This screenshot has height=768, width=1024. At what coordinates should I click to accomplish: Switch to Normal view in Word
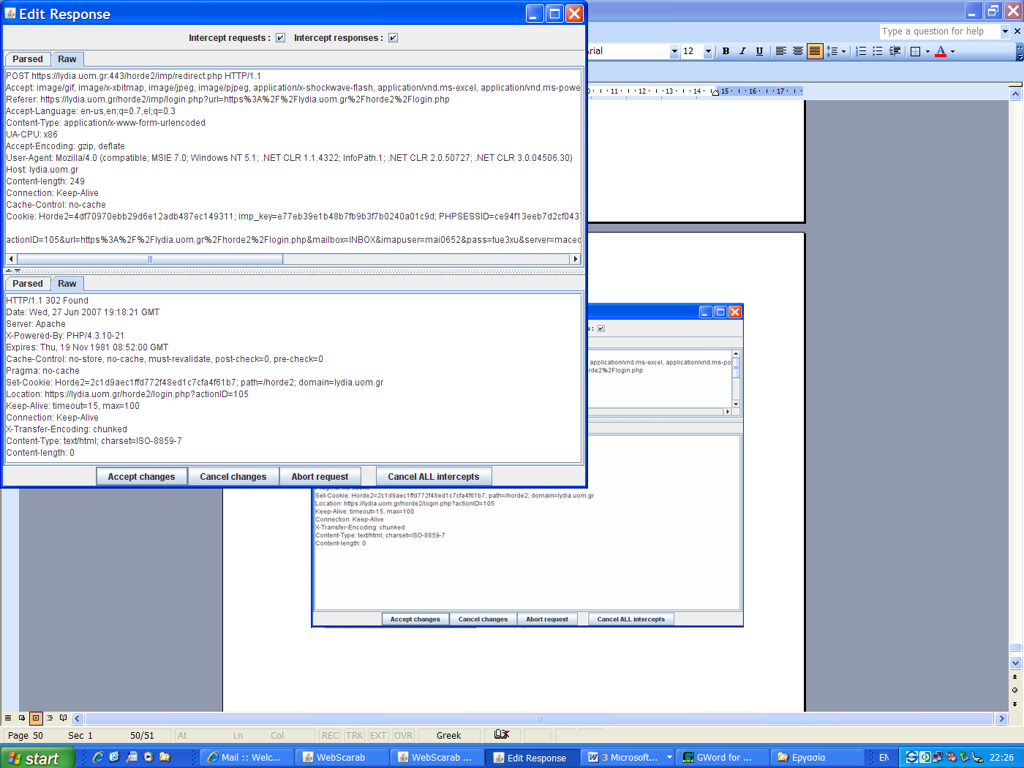pyautogui.click(x=8, y=718)
